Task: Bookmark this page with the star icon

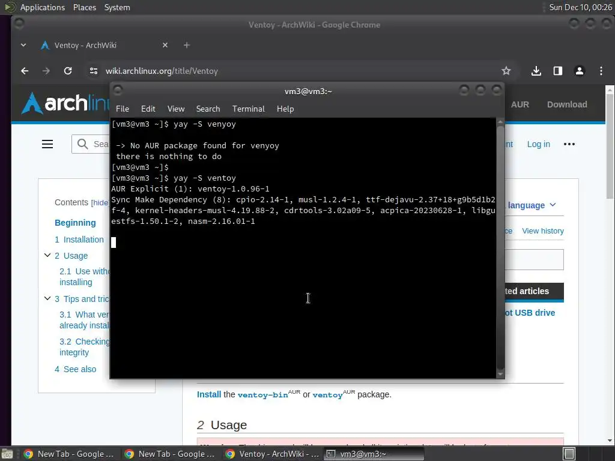Action: (506, 71)
